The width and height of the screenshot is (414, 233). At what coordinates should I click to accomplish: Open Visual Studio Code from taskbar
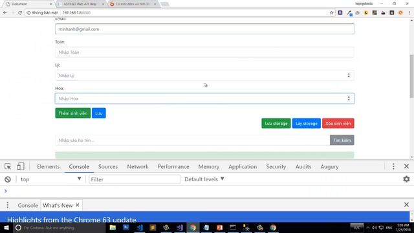pyautogui.click(x=140, y=227)
